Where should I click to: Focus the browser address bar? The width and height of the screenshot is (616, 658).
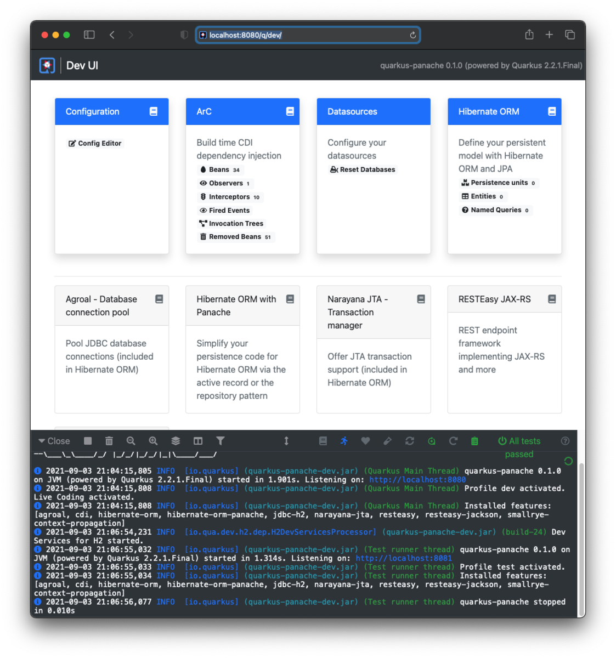pyautogui.click(x=308, y=35)
